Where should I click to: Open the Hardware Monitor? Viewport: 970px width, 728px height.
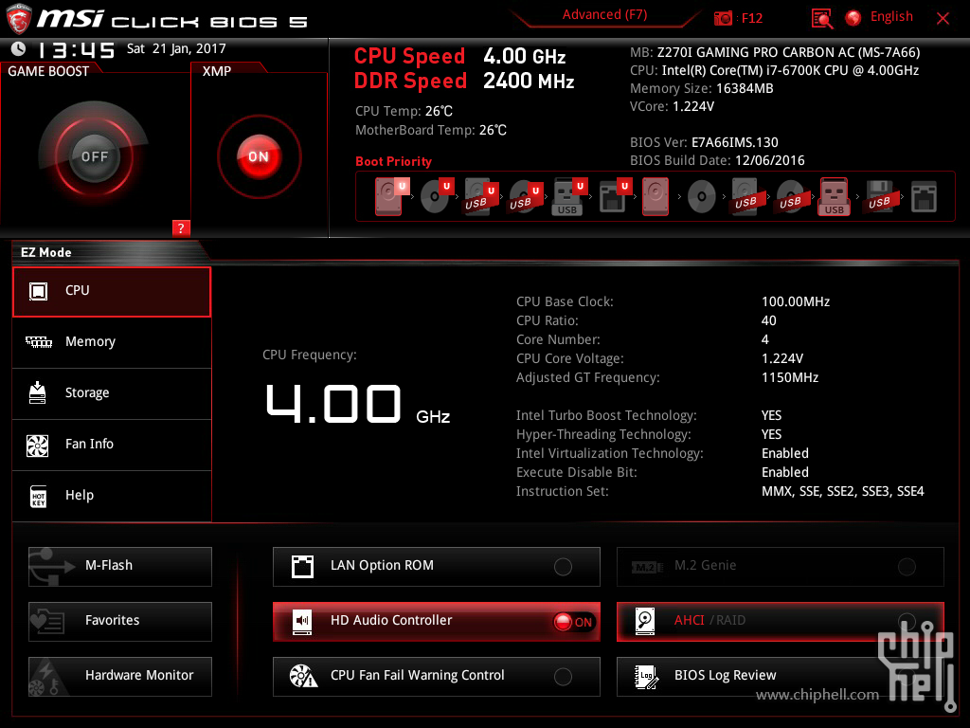click(120, 676)
